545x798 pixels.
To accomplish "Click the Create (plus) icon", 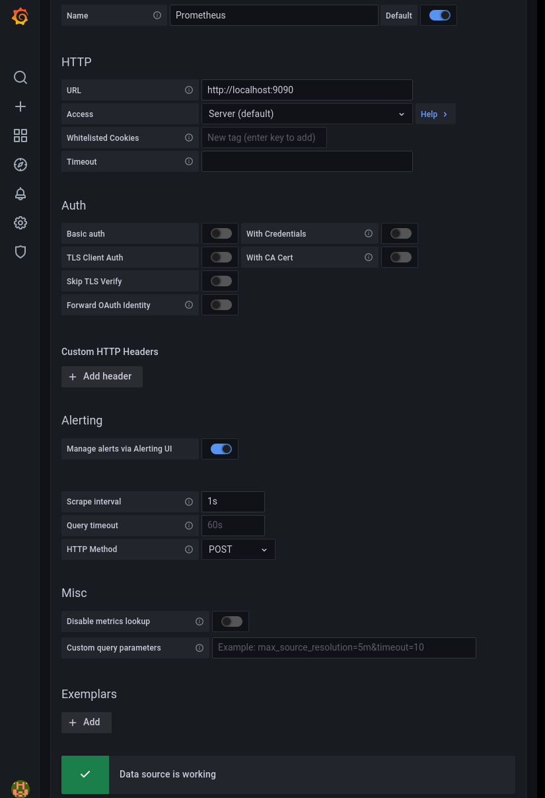I will [20, 106].
